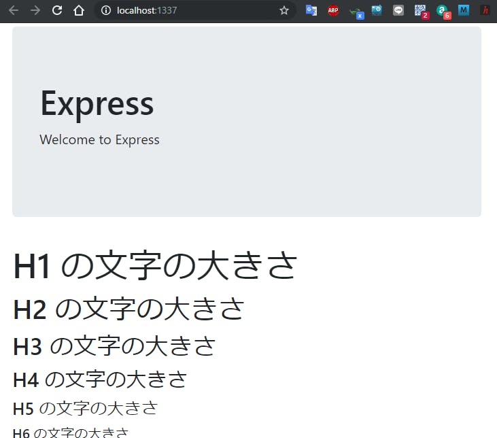The width and height of the screenshot is (497, 438).
Task: Open the LINE extension icon
Action: (398, 10)
